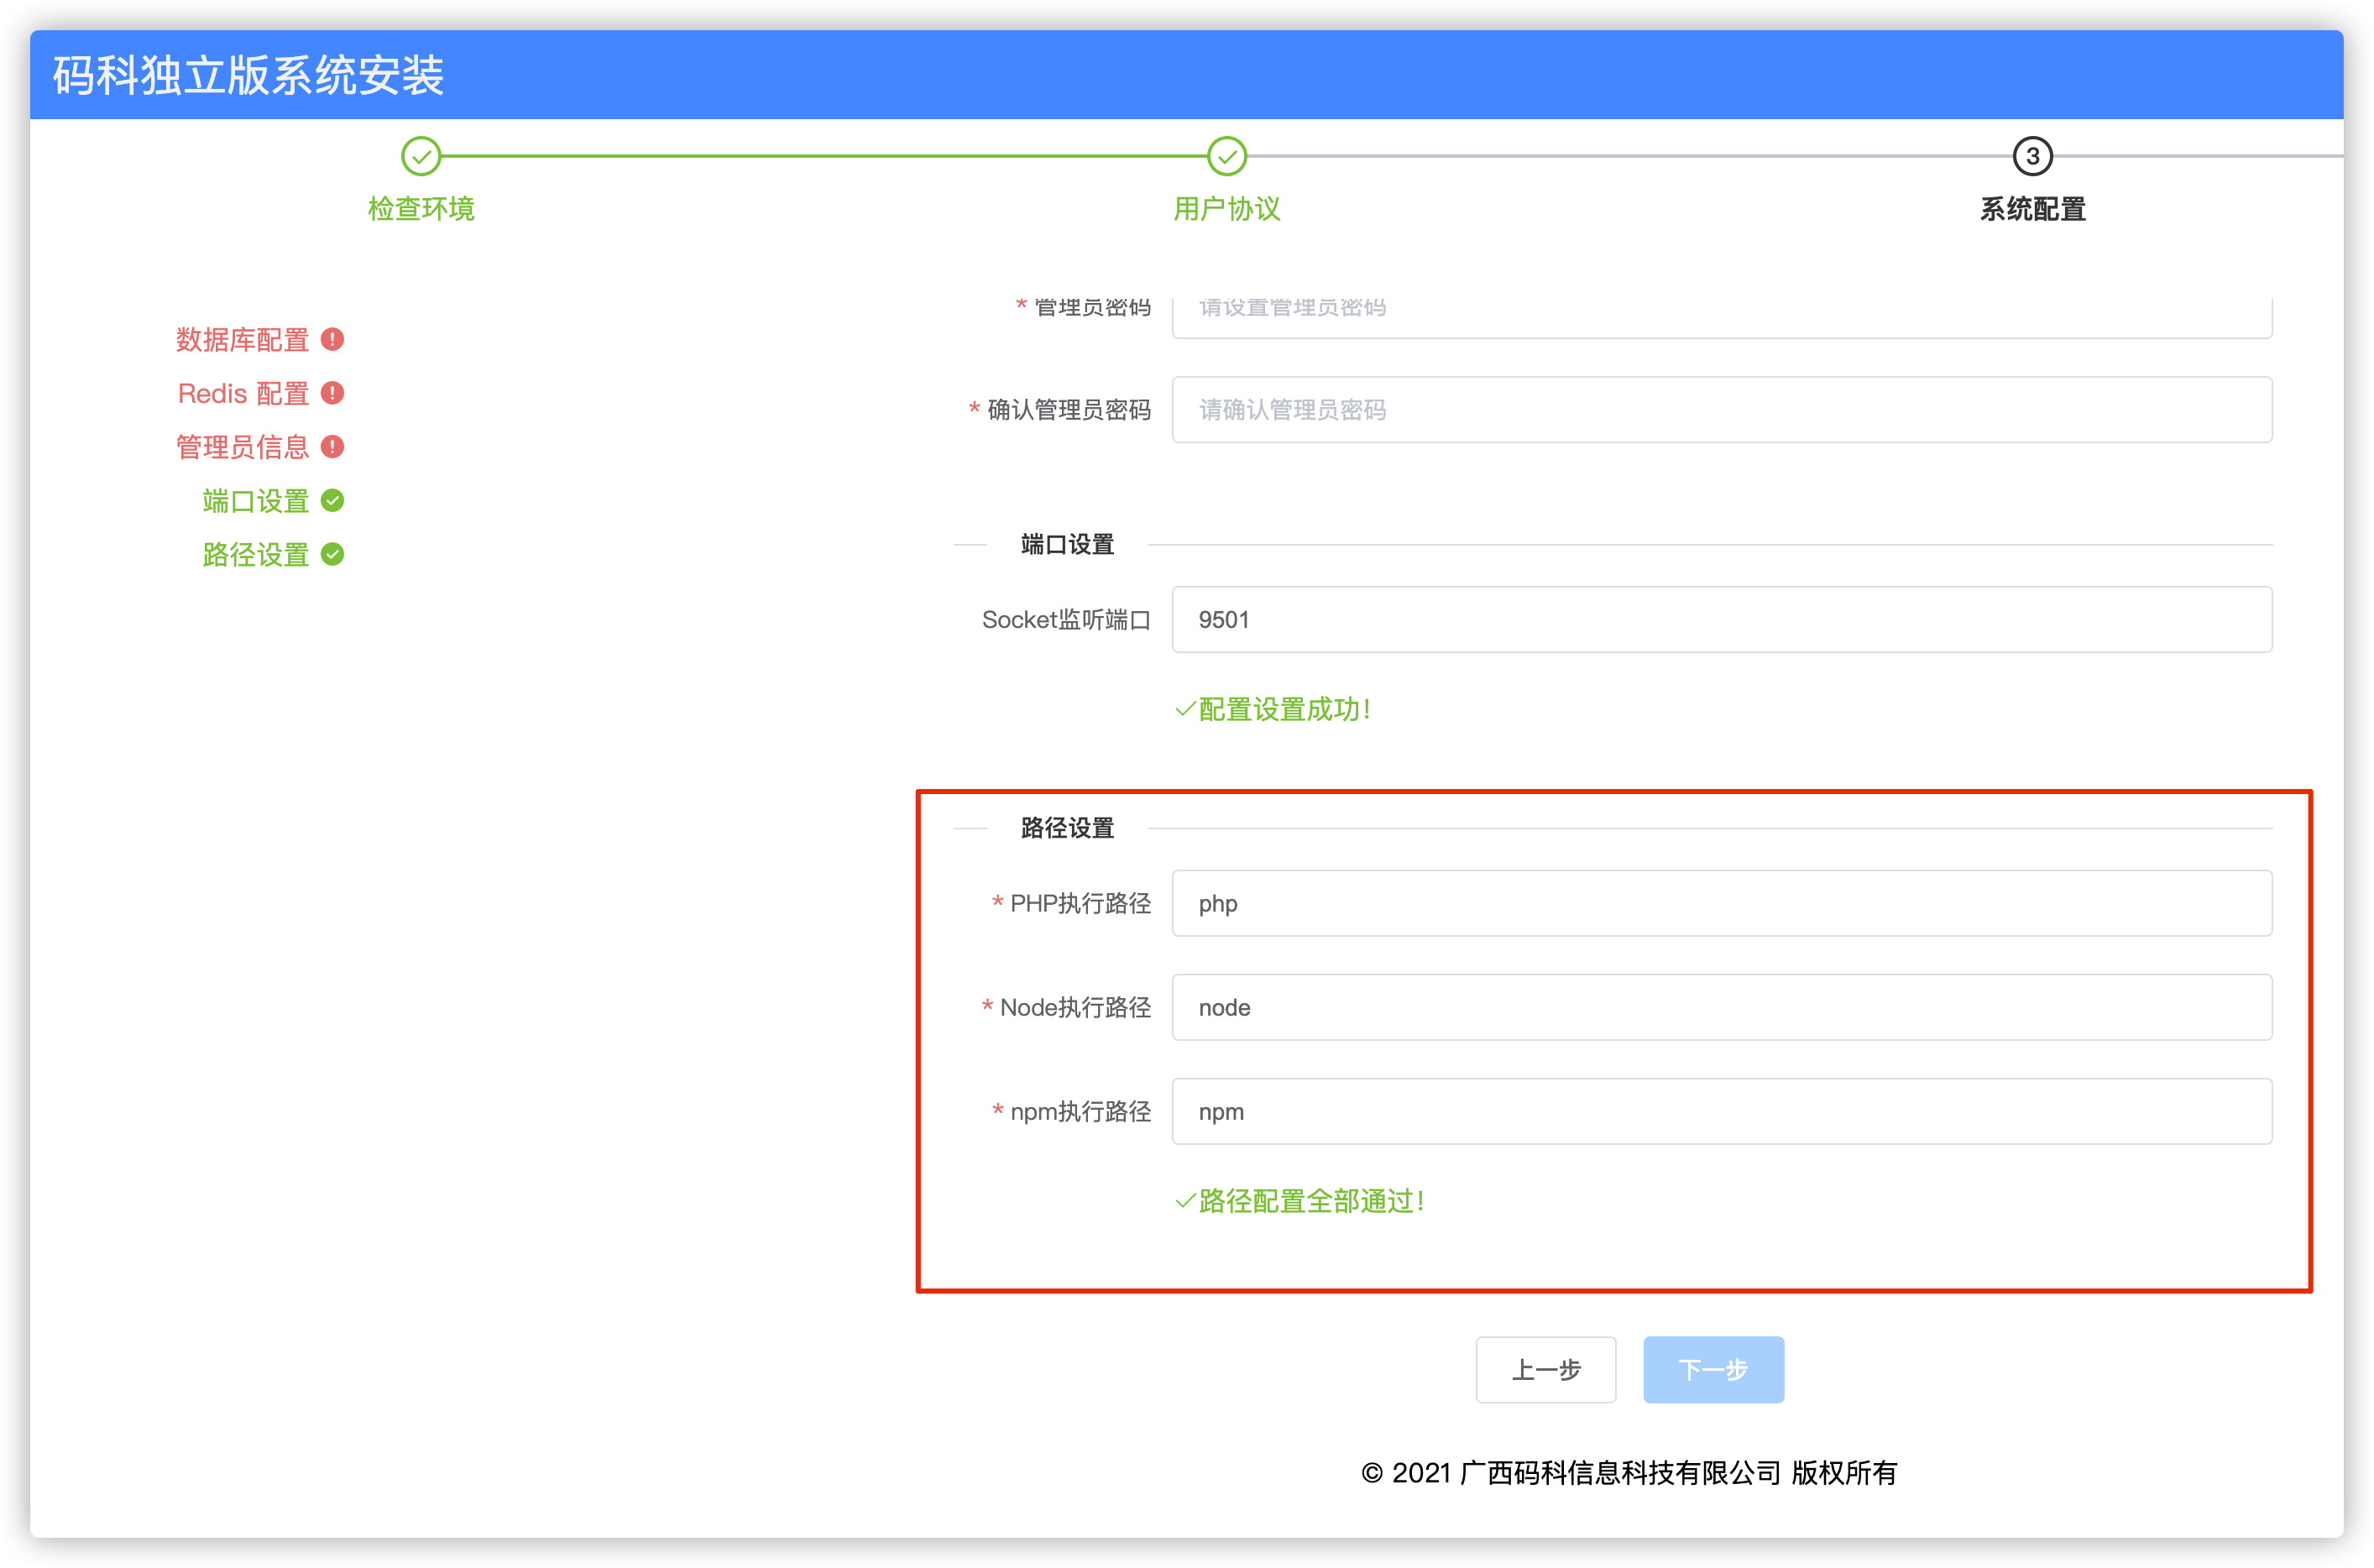Click the PHP执行路径 input field
Screen dimensions: 2374x1568
tap(1722, 903)
